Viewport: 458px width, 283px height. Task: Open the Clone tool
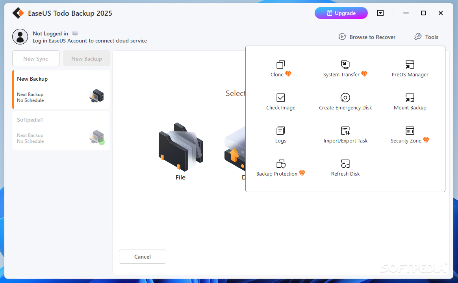point(280,68)
